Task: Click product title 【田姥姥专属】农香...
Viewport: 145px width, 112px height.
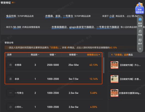Action: tap(130, 79)
